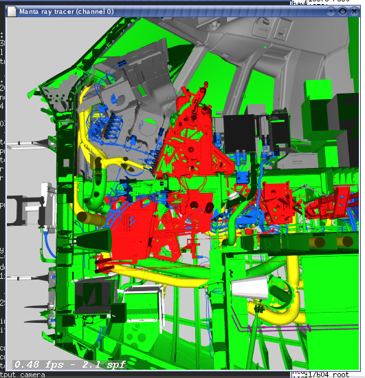Select the white cone in the render
365x378 pixels.
point(250,288)
